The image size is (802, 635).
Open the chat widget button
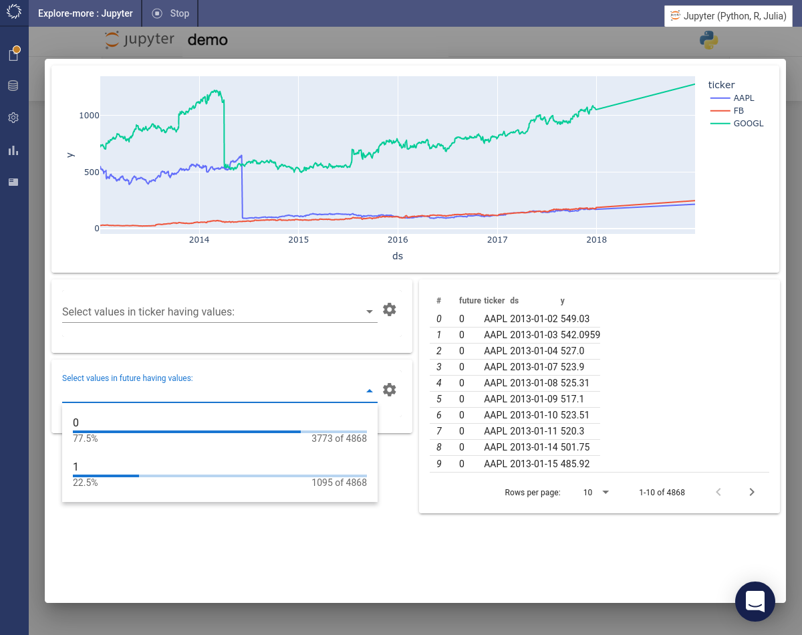point(755,602)
